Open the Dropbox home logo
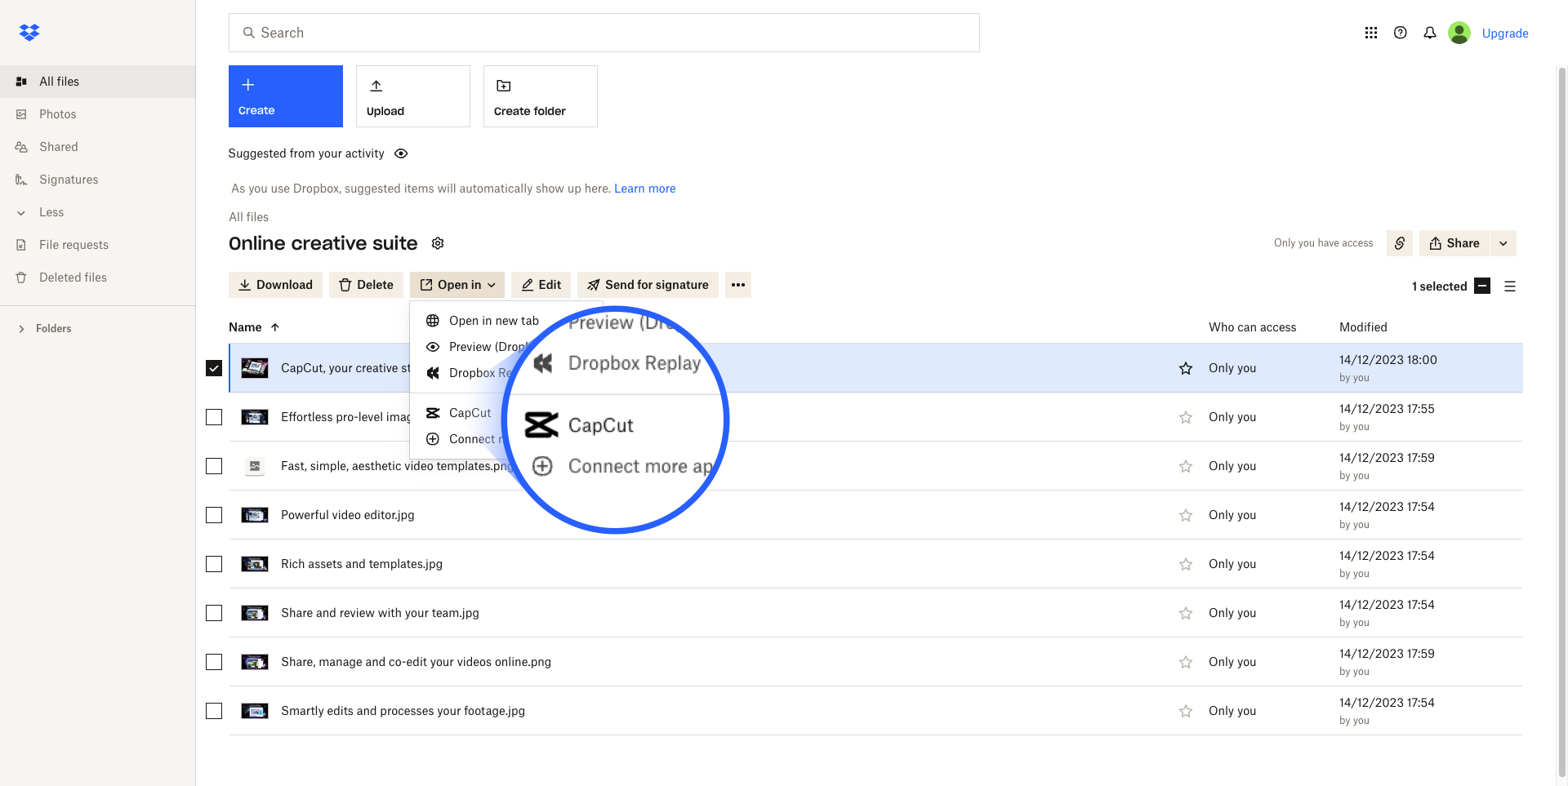Image resolution: width=1568 pixels, height=786 pixels. [29, 33]
